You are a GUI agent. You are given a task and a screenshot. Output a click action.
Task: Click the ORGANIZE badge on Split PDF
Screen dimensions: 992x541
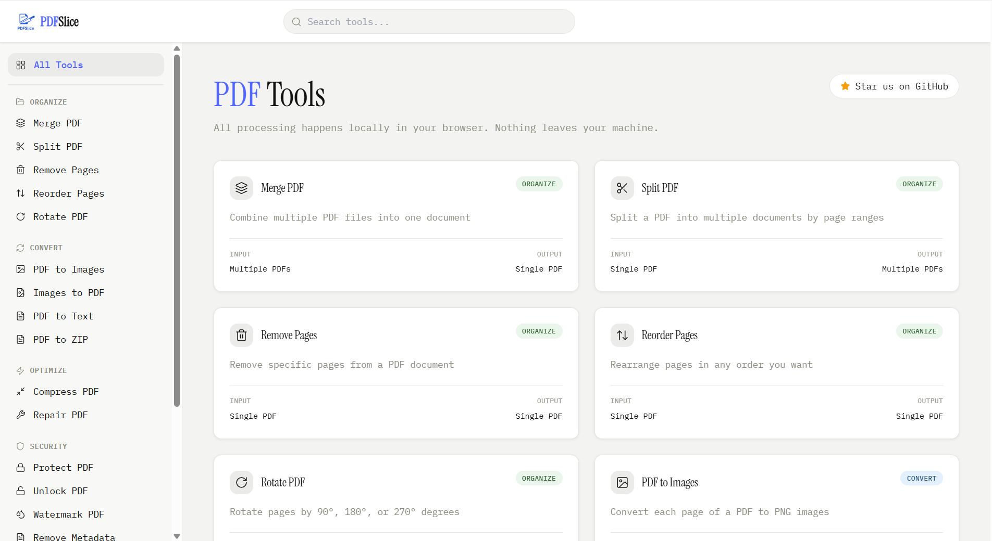click(x=919, y=184)
